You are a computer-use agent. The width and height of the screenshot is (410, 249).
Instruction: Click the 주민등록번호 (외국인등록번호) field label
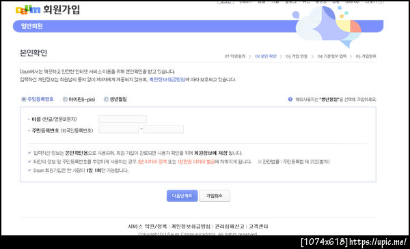[x=62, y=130]
